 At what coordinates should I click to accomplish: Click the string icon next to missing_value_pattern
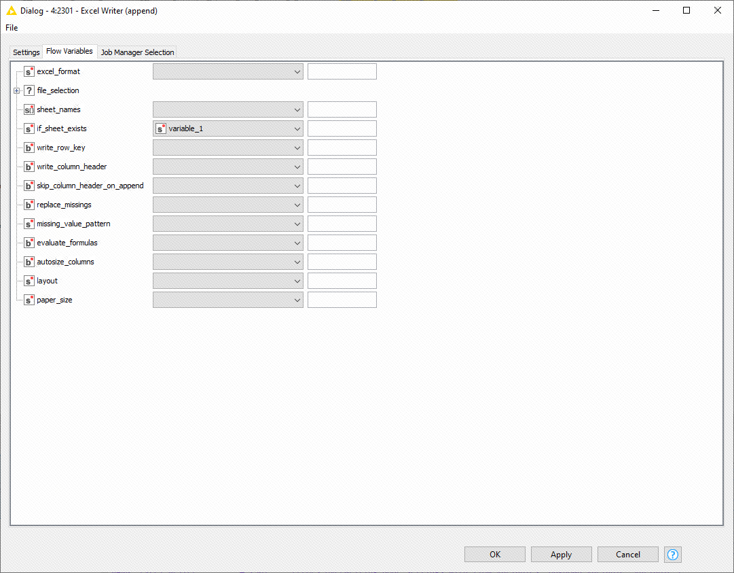[29, 223]
